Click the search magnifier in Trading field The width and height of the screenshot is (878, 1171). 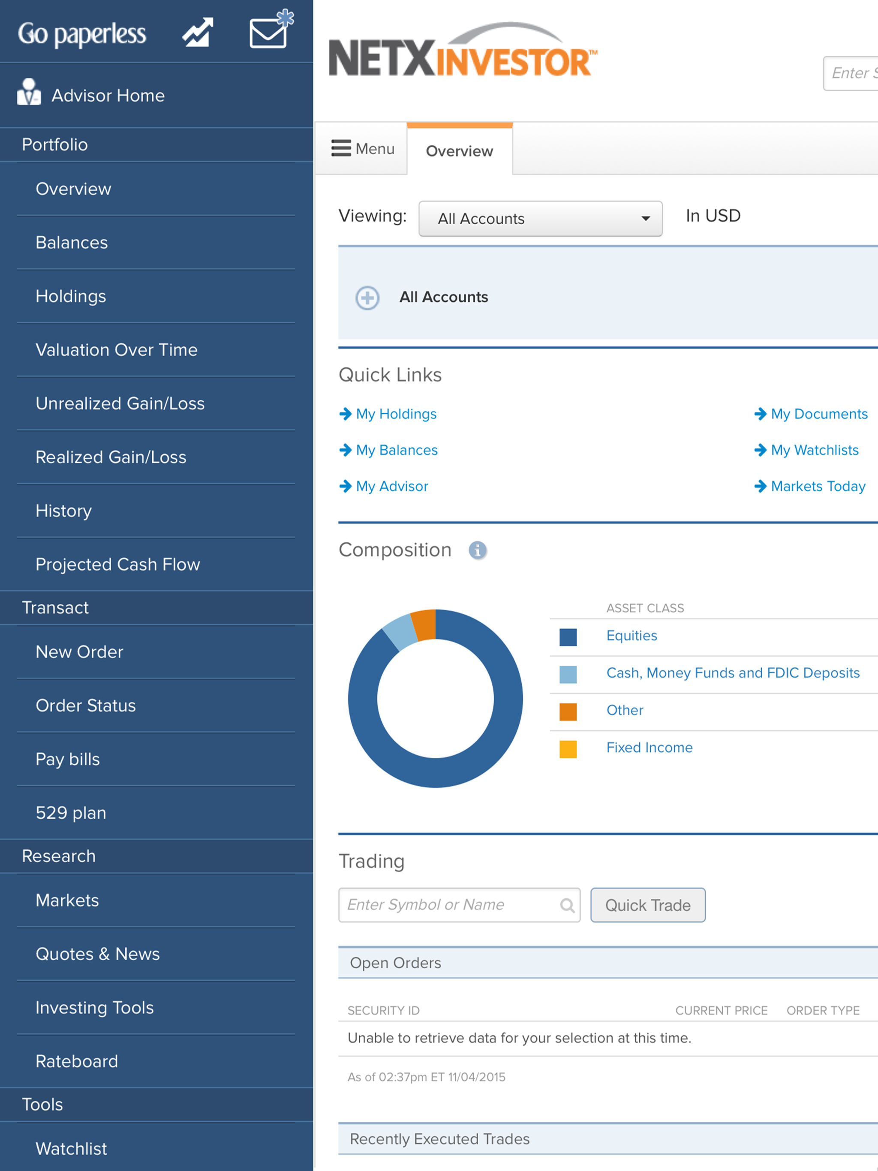tap(567, 905)
